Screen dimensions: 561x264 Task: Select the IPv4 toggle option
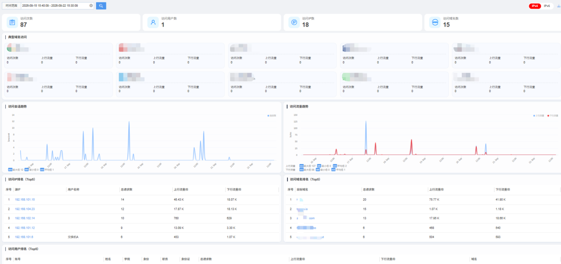tap(535, 6)
